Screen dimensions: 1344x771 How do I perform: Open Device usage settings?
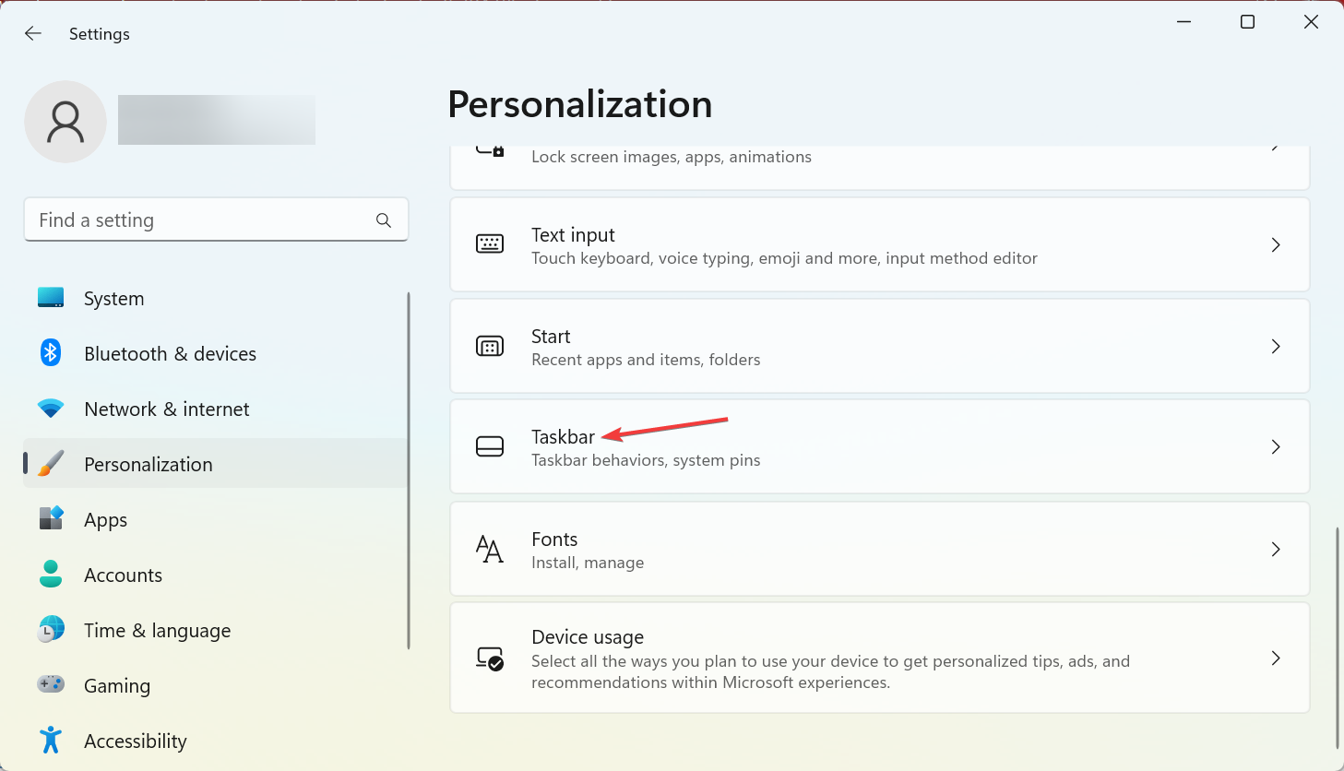[880, 658]
